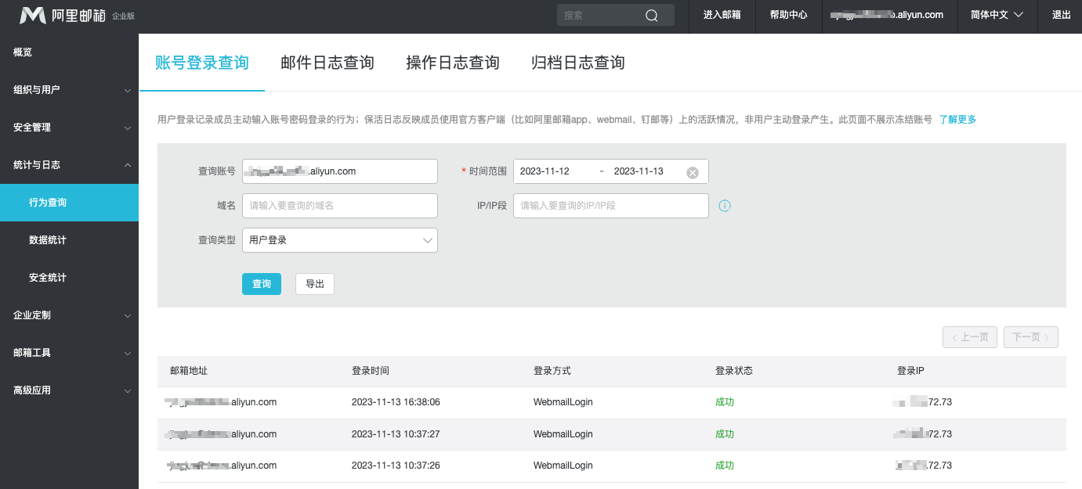Click the 导出 button to export logs

pos(314,284)
